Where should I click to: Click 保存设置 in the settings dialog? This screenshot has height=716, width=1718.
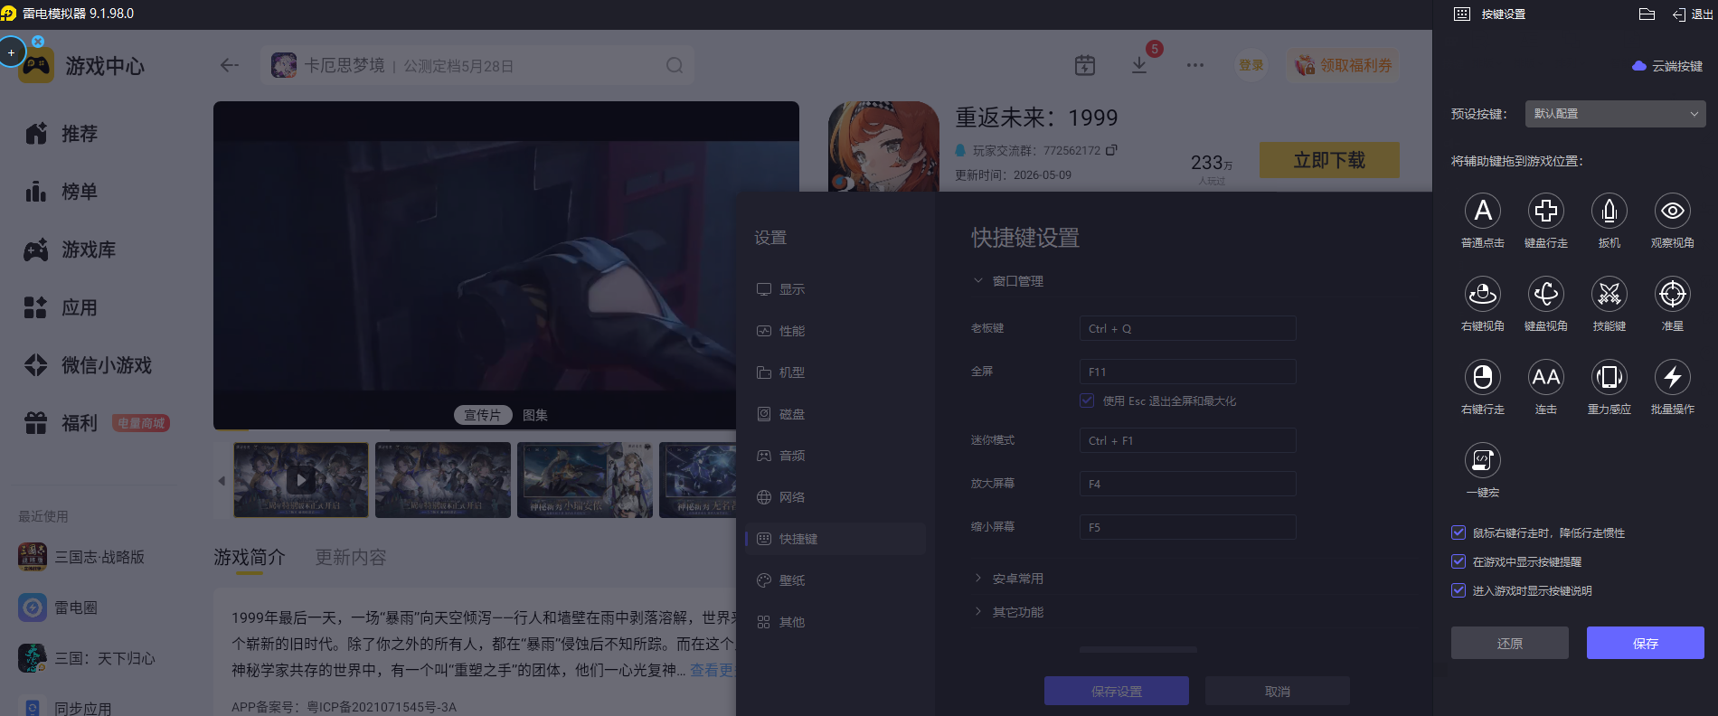coord(1117,692)
